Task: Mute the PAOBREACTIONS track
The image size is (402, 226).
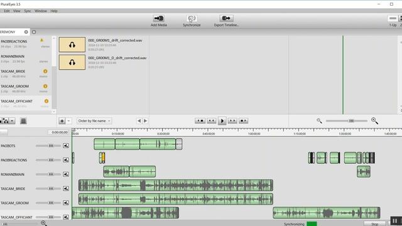Action: (x=66, y=160)
